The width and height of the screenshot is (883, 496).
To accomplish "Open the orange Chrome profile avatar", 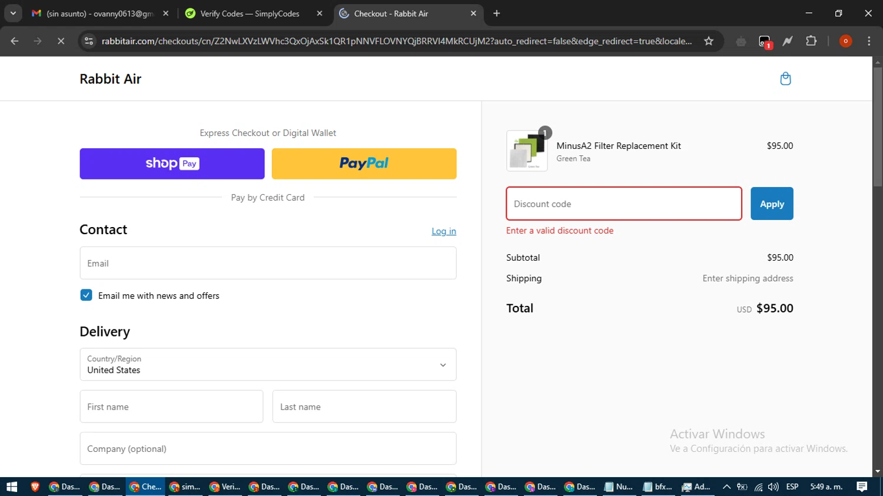I will 845,41.
